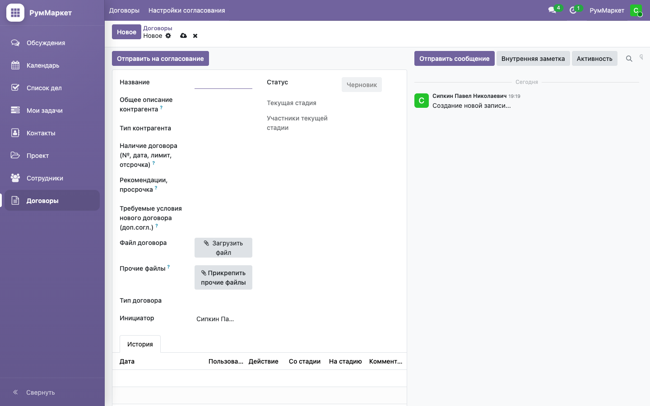650x406 pixels.
Task: Click Загрузить файл button
Action: point(223,248)
